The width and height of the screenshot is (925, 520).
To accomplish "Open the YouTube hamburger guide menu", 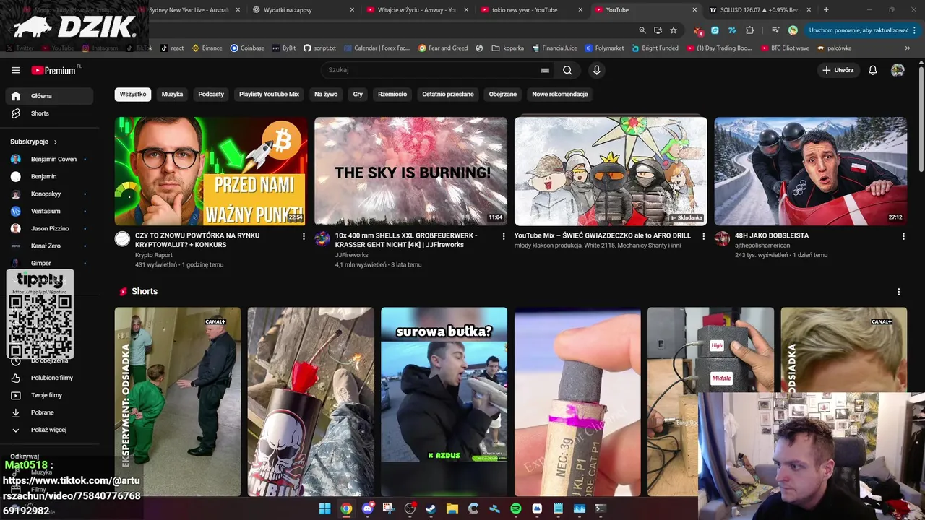I will coord(15,70).
